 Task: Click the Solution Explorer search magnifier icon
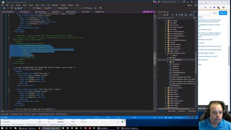coord(194,18)
